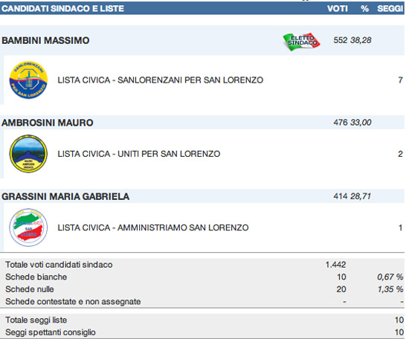Click the Sanlorenzani per San Lorenzo logo

coord(28,80)
